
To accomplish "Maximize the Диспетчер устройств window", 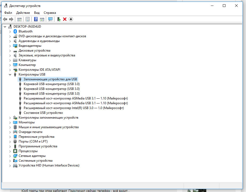I will coord(224,6).
